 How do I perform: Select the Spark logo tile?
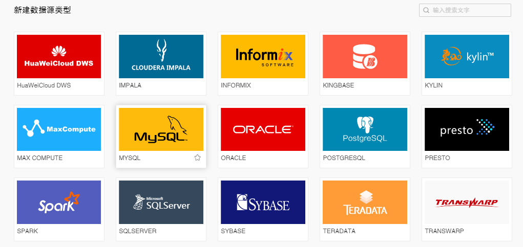(59, 202)
